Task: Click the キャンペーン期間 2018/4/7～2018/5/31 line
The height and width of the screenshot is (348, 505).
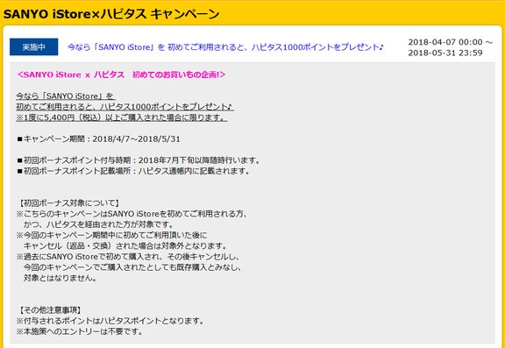Action: (x=98, y=139)
